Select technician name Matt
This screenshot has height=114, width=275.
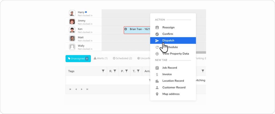(x=81, y=37)
